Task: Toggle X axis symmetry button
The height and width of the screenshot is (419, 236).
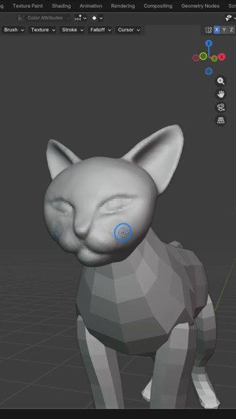Action: [x=217, y=30]
